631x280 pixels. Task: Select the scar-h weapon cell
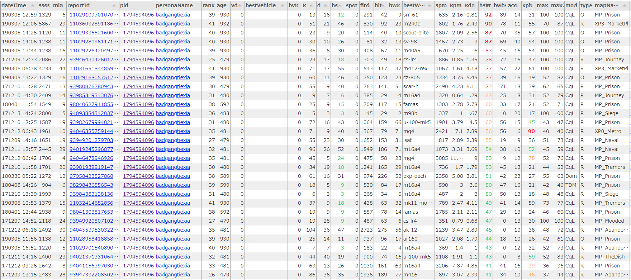(418, 86)
